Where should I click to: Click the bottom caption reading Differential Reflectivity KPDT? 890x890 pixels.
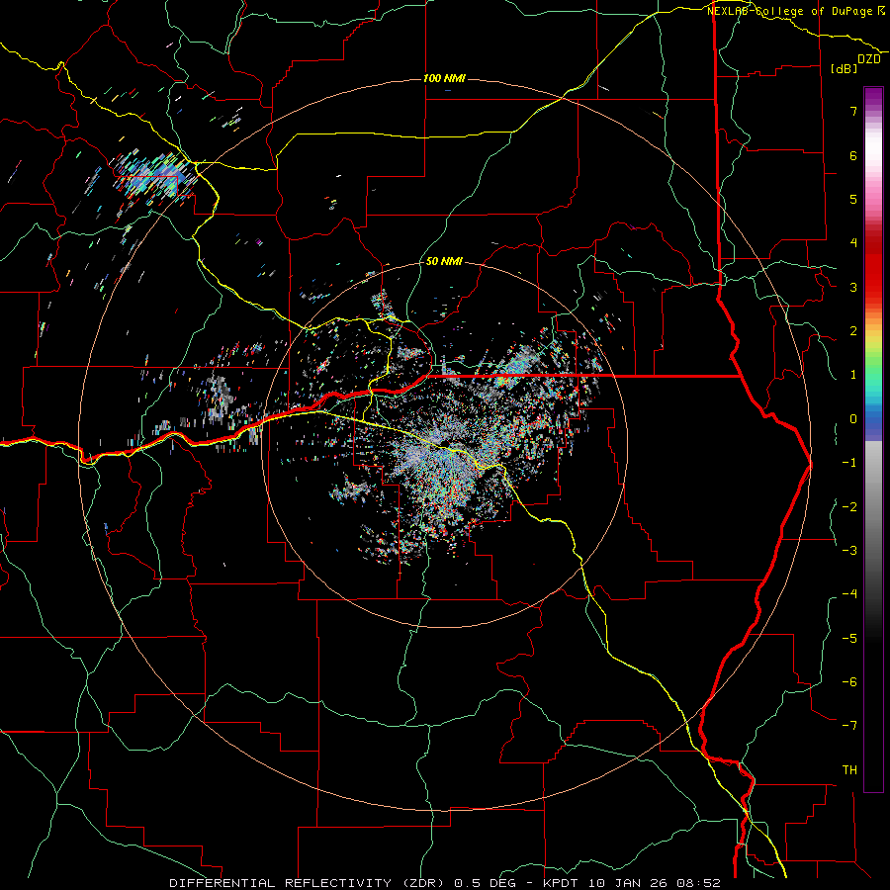[x=444, y=883]
